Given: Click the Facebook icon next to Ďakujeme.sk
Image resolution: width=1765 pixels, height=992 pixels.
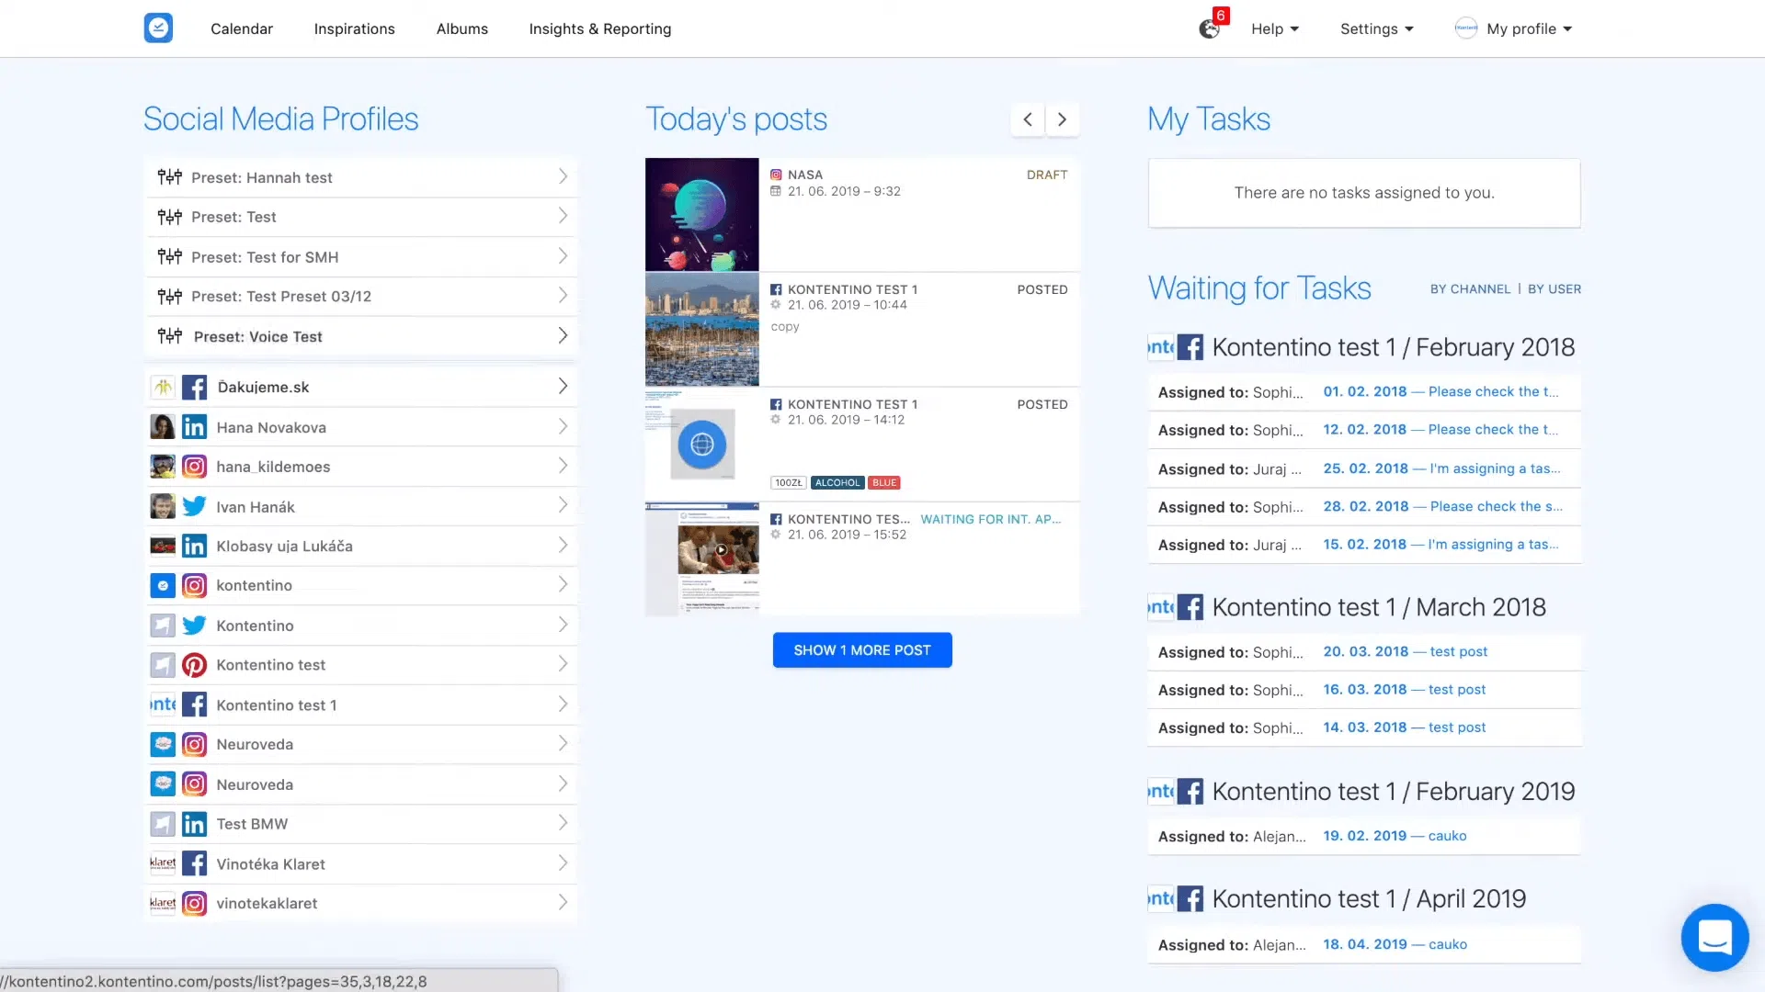Looking at the screenshot, I should 194,388.
